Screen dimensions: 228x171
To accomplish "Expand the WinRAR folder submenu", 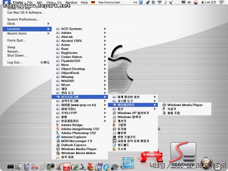I will coord(80,81).
